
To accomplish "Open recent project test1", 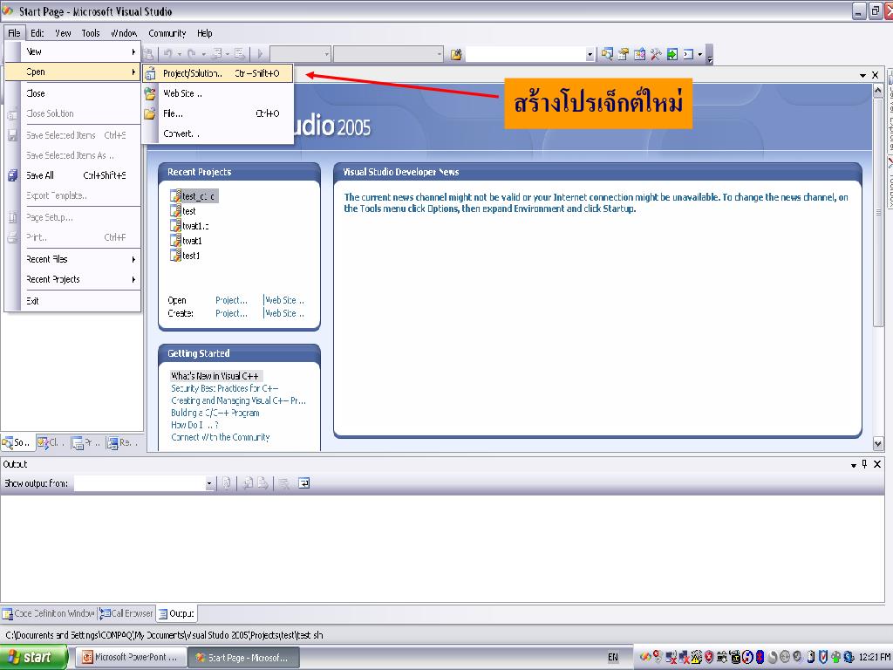I will click(186, 256).
